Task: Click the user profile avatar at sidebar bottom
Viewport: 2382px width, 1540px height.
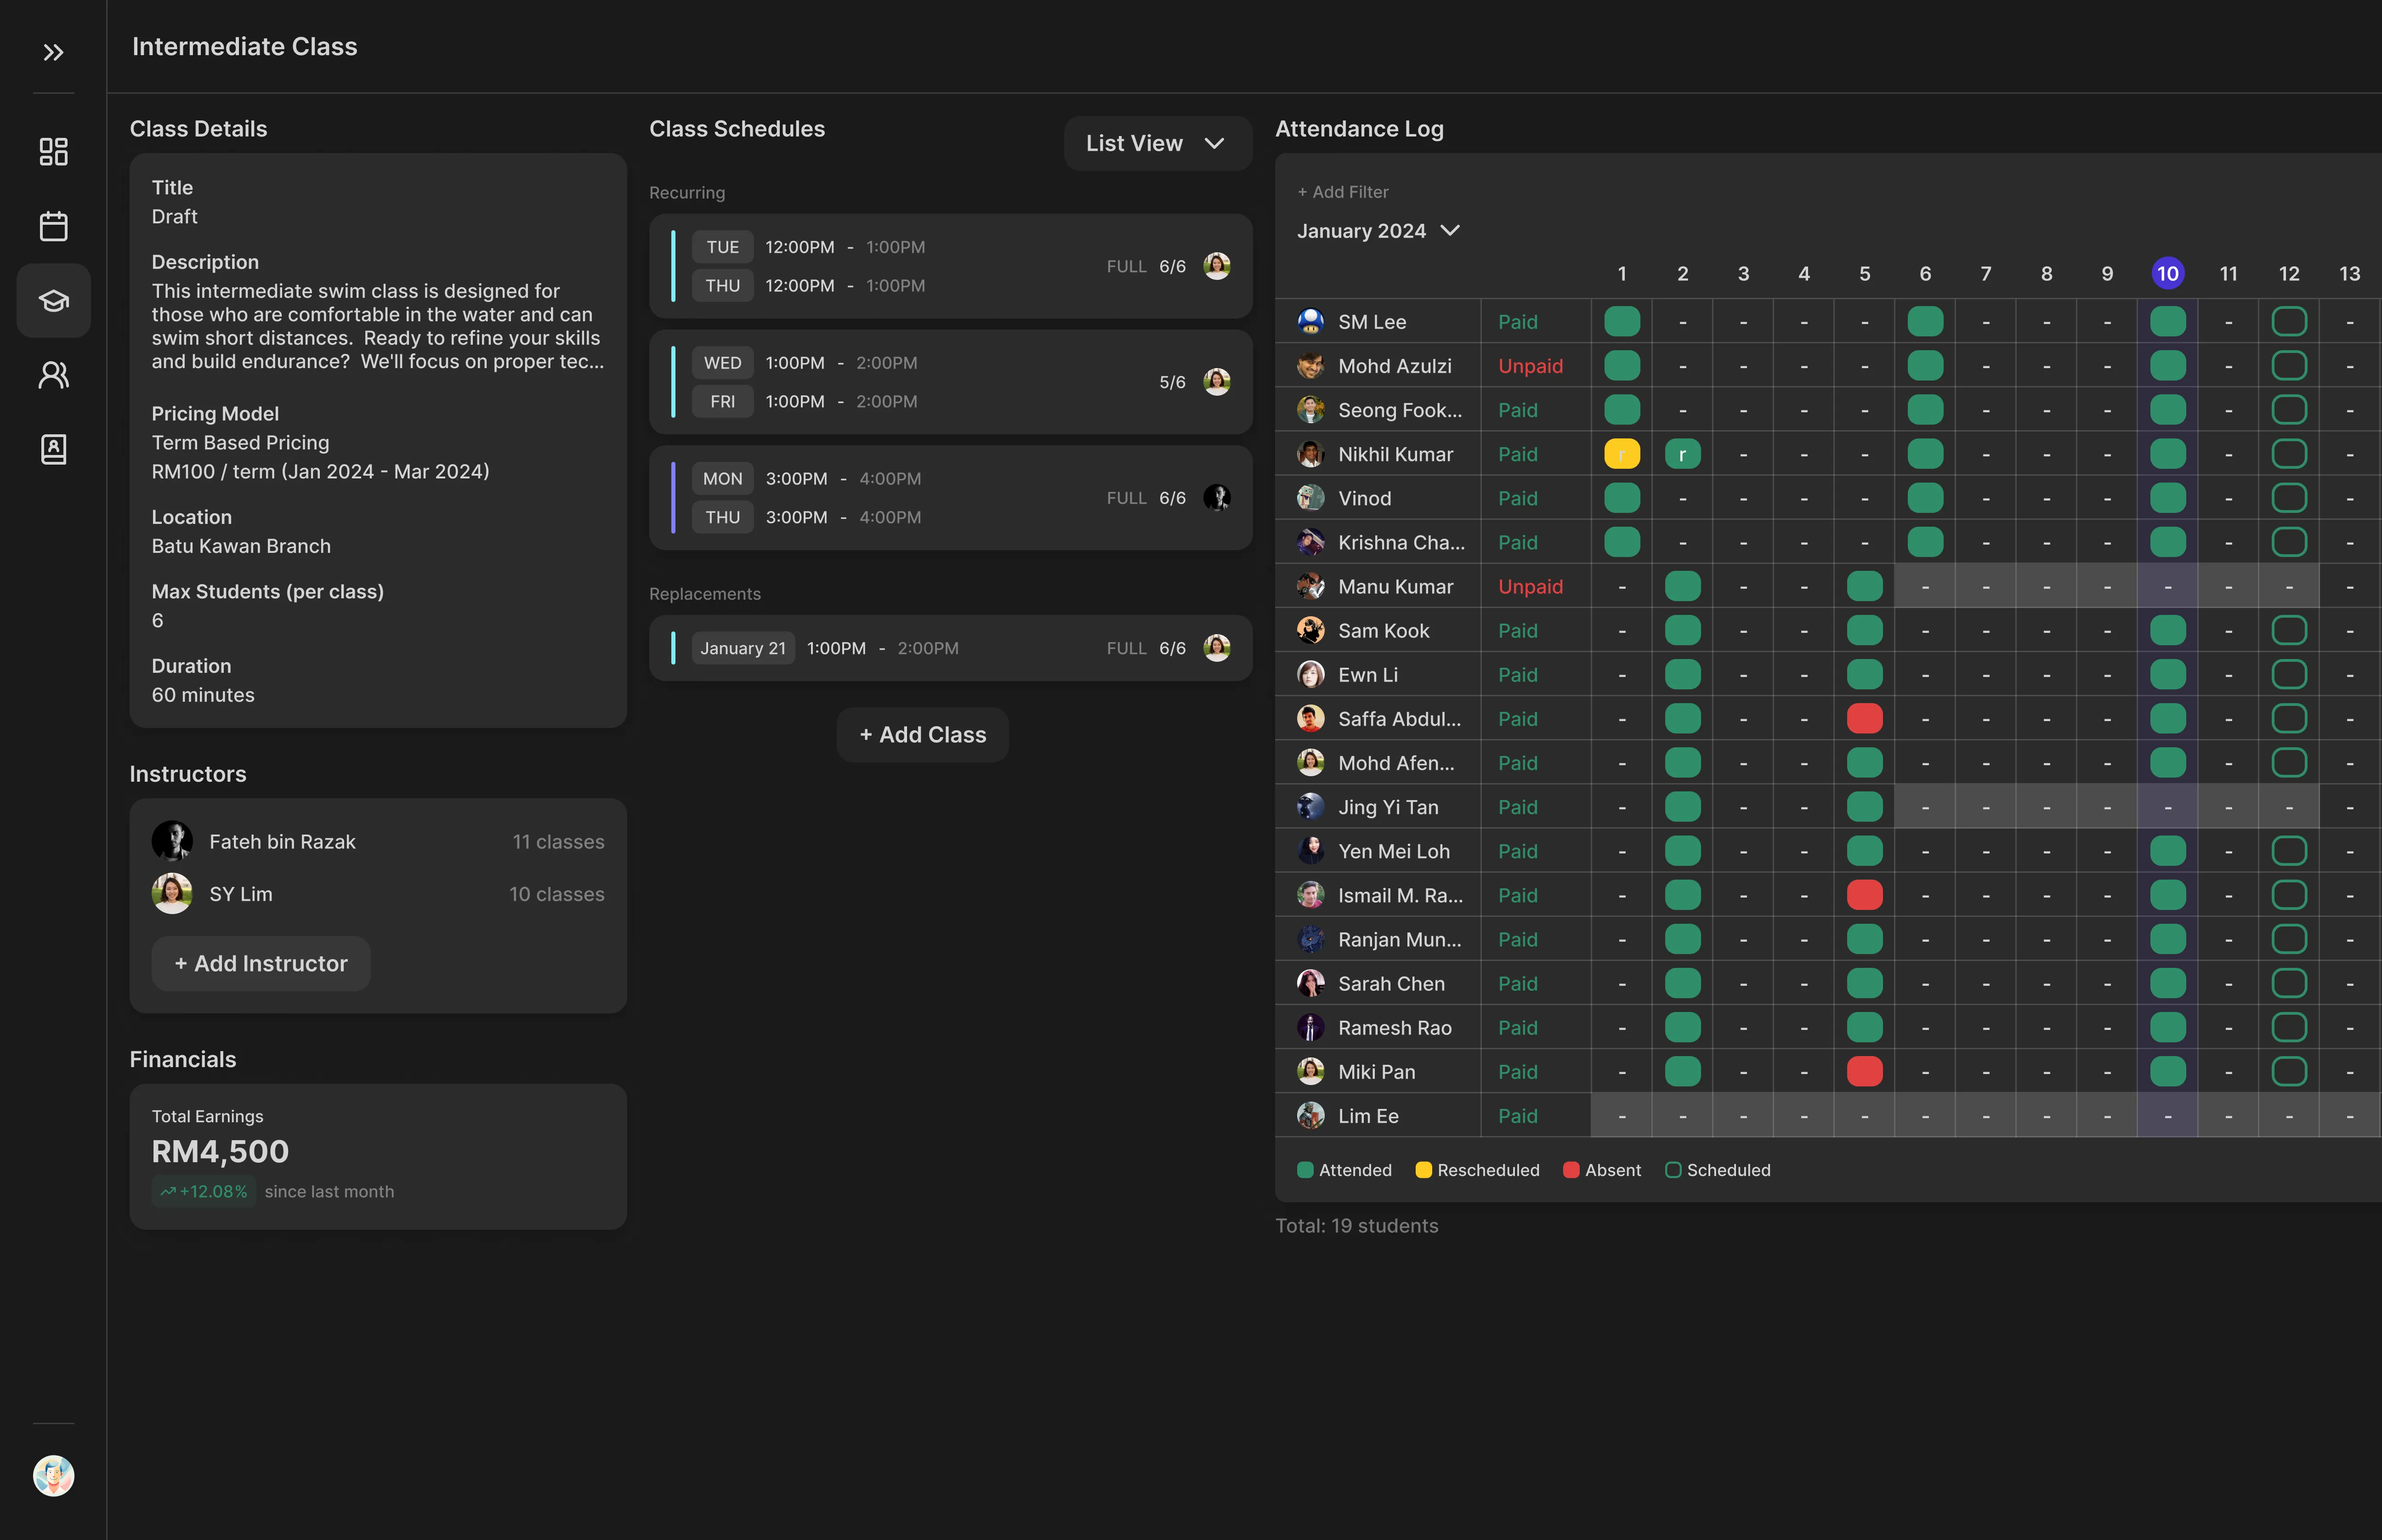Action: [x=53, y=1475]
